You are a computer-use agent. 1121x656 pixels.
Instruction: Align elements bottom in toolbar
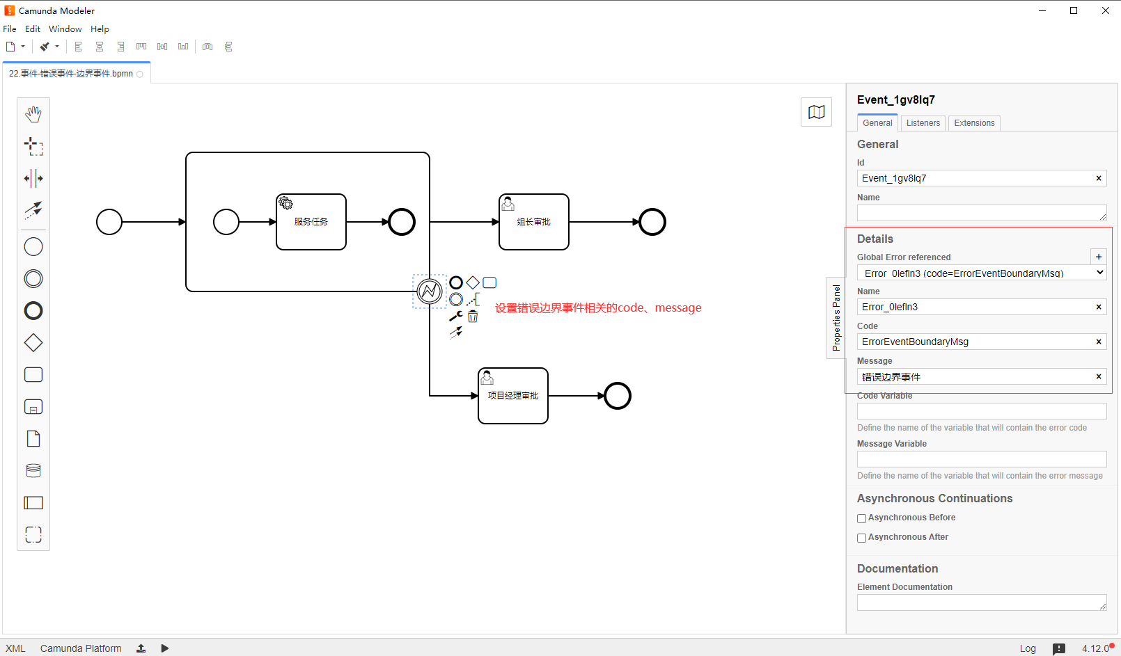click(x=183, y=47)
